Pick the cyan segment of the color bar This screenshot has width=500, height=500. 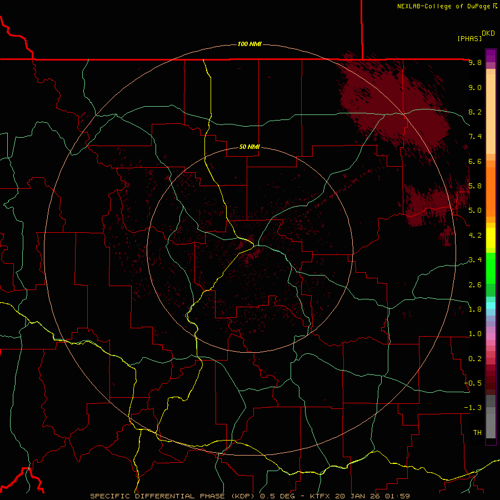tap(491, 306)
